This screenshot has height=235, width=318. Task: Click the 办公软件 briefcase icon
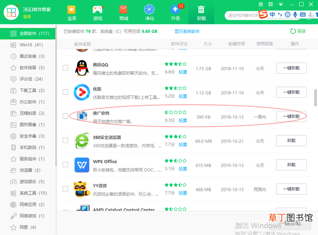point(13,102)
